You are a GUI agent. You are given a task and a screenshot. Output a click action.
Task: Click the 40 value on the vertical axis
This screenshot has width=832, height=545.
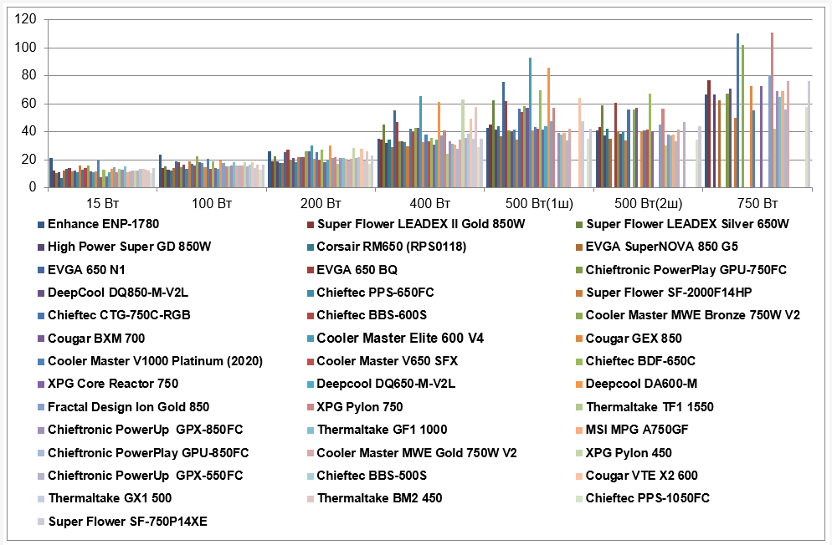[28, 131]
